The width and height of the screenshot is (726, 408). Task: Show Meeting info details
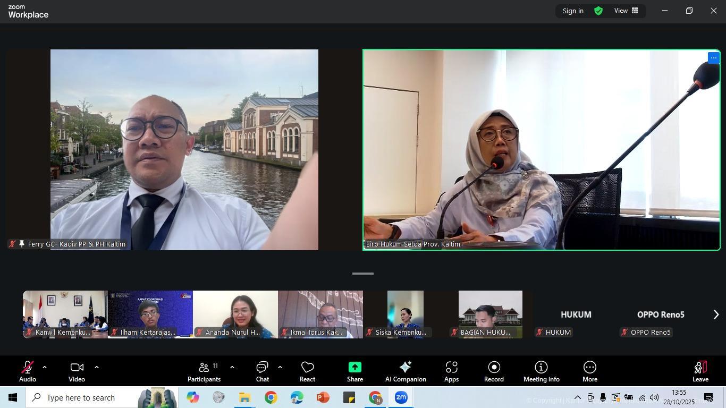pos(541,370)
